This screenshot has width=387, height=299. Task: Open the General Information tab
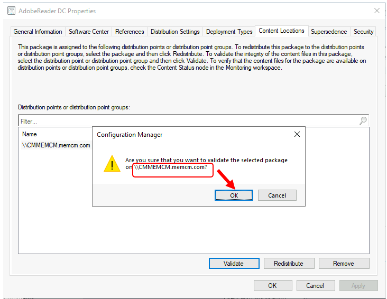(x=38, y=32)
